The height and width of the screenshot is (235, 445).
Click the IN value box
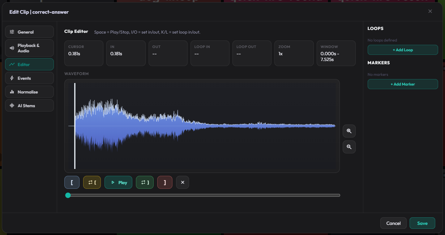126,53
